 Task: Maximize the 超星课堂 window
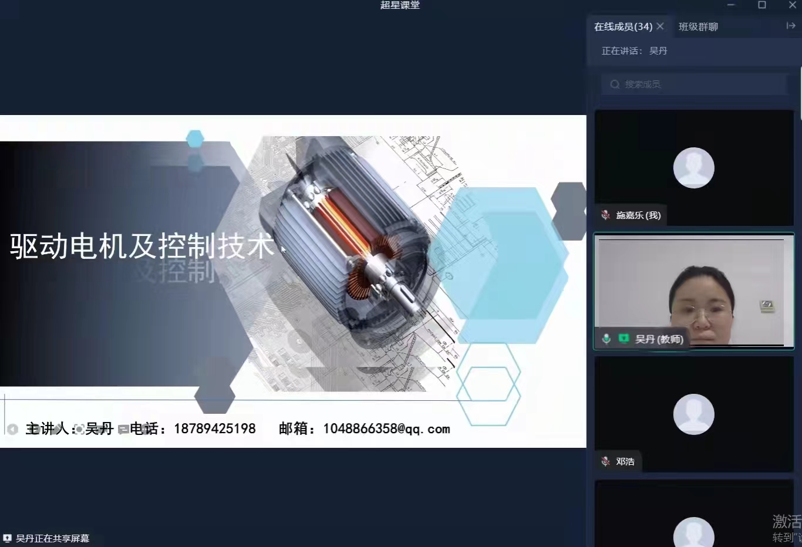[x=761, y=5]
